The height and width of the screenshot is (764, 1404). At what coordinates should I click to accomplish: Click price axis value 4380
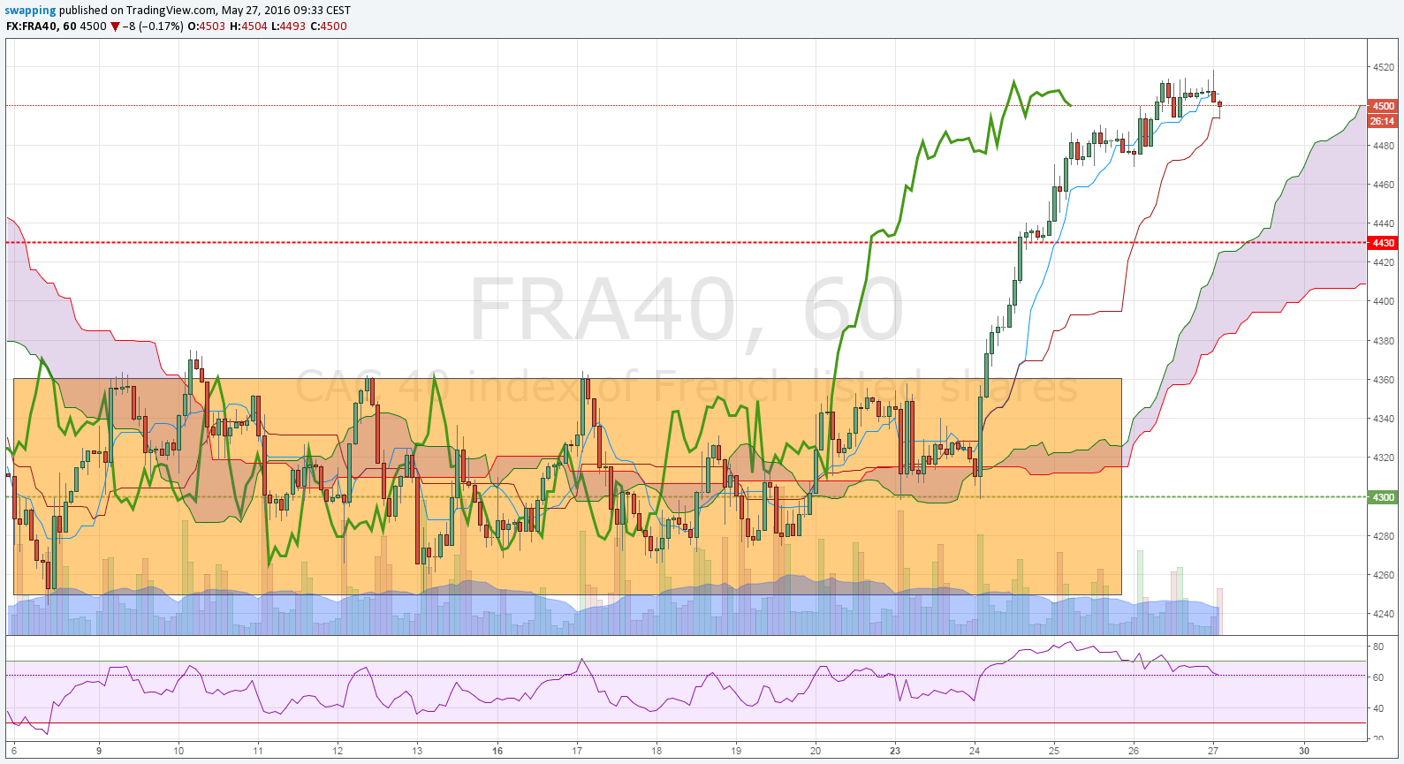click(x=1383, y=341)
